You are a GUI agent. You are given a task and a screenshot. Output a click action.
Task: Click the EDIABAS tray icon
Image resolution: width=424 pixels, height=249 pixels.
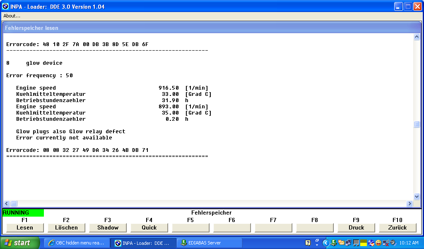334,243
